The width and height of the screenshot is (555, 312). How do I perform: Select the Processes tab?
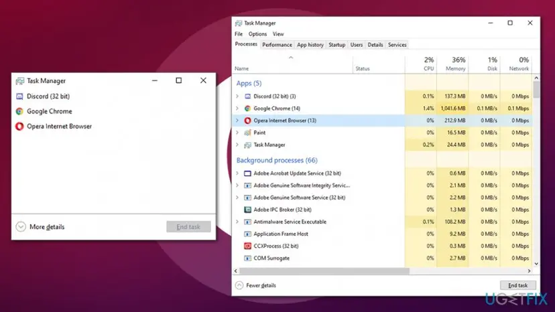(246, 44)
